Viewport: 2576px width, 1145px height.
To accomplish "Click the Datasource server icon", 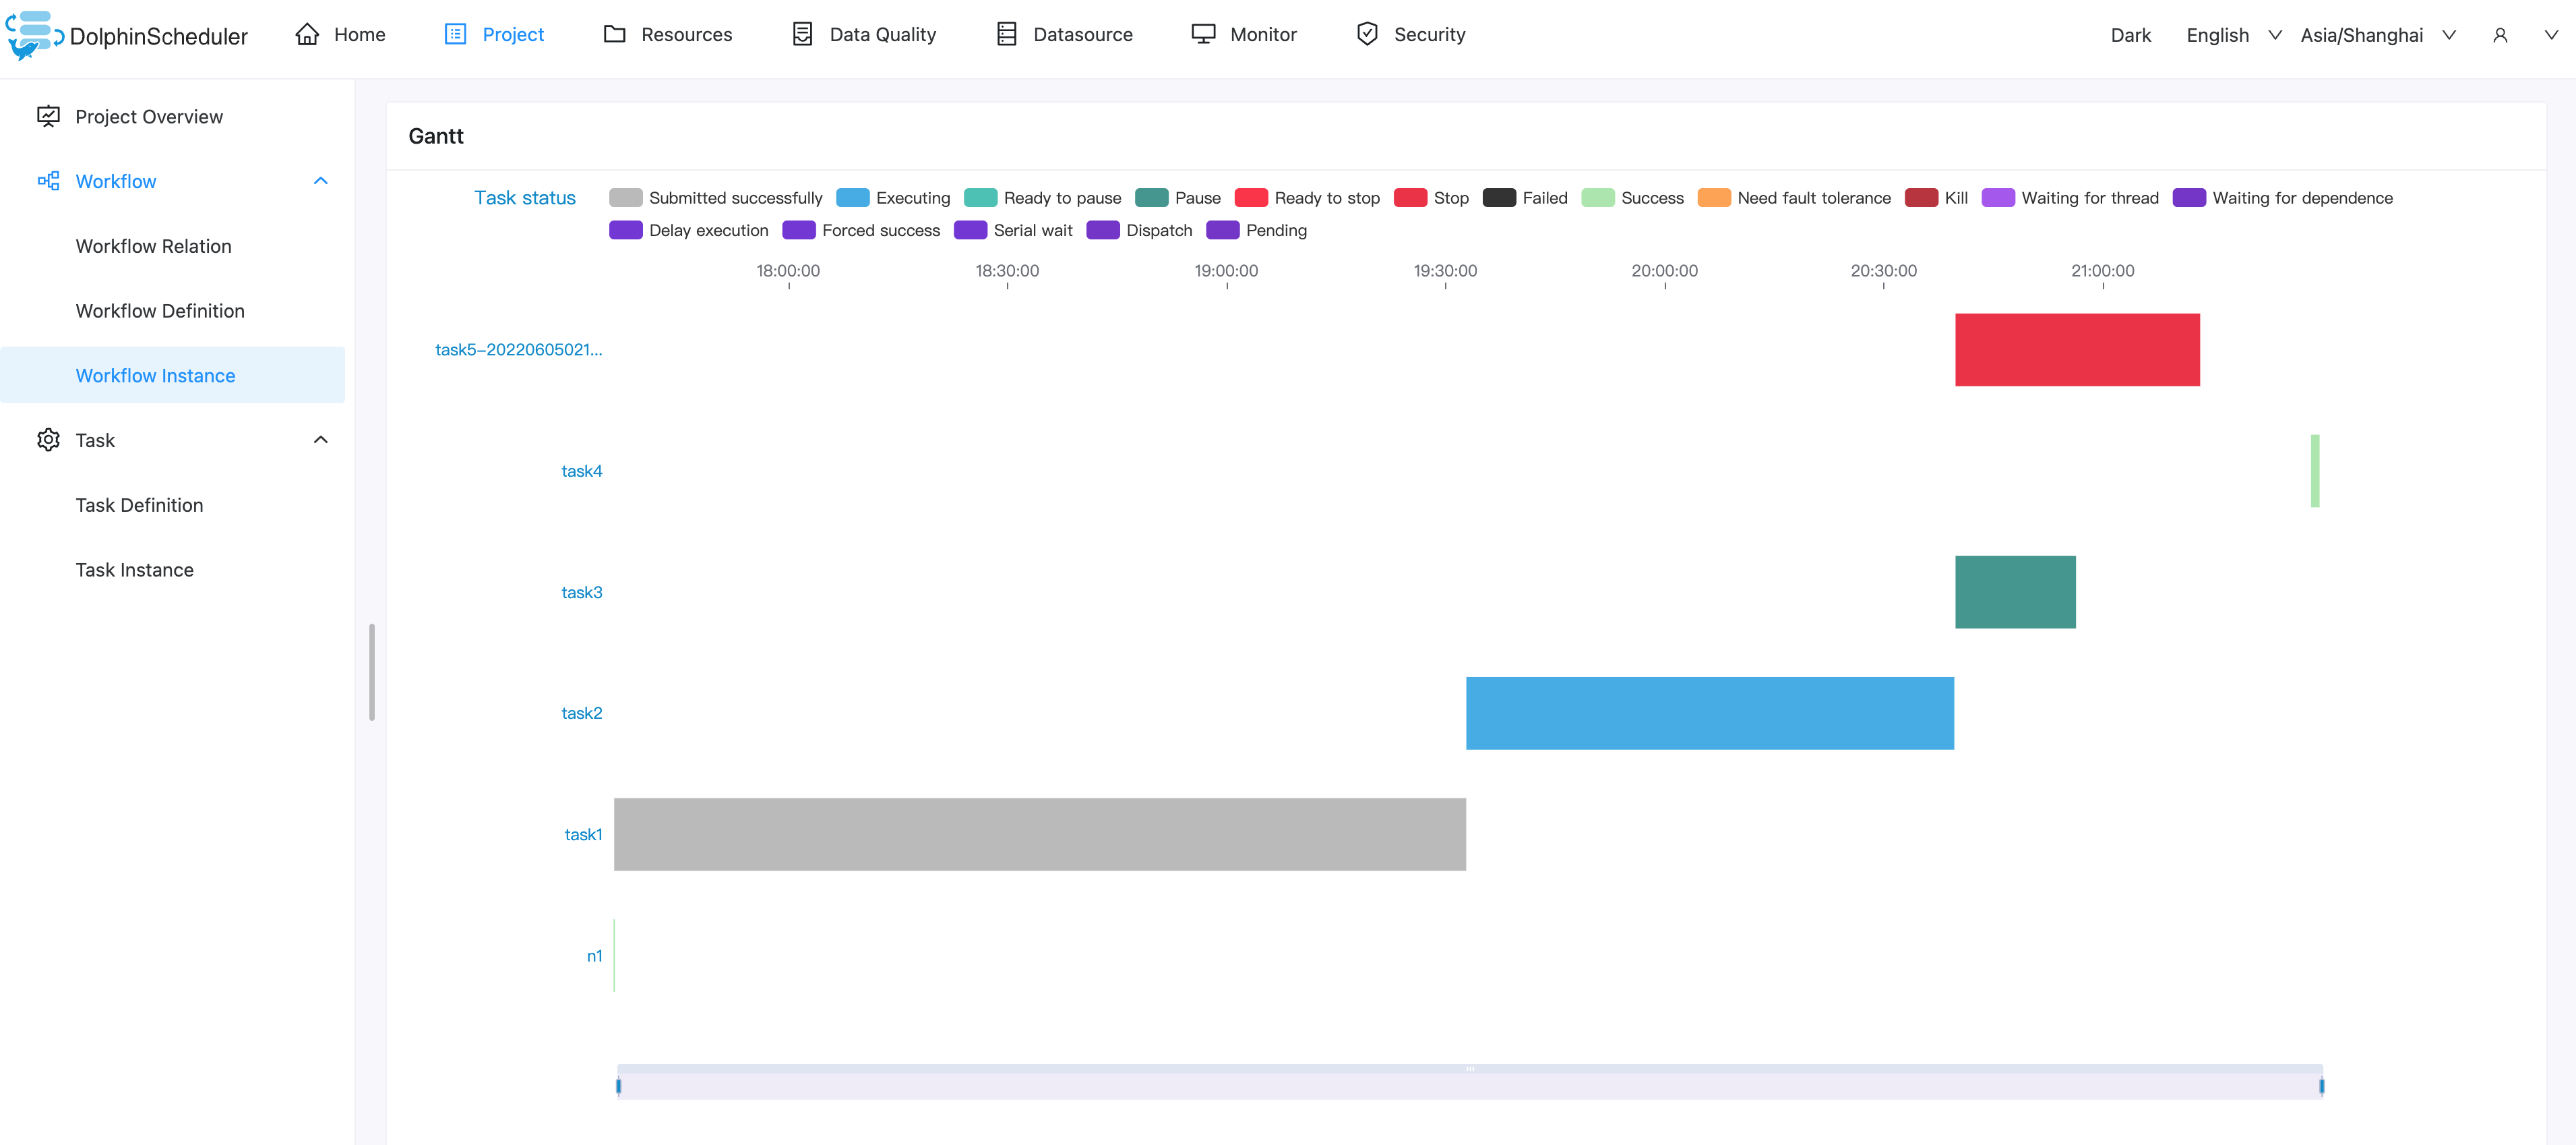I will click(x=1006, y=35).
